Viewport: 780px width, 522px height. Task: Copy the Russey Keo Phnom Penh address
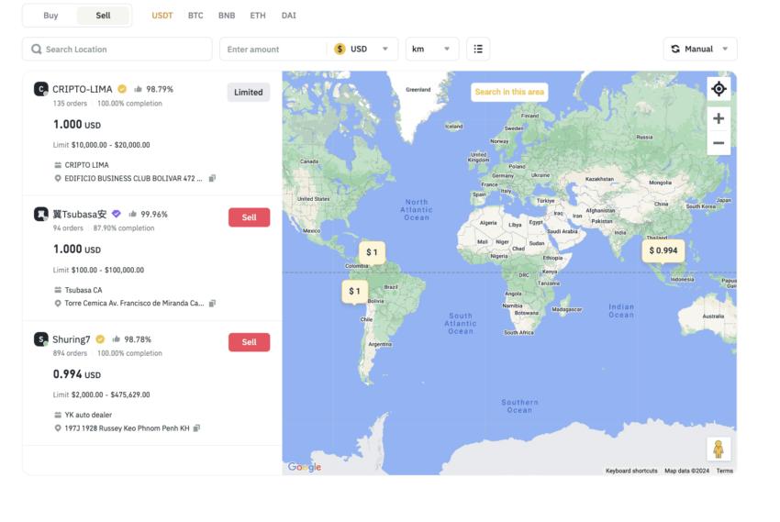(x=196, y=428)
